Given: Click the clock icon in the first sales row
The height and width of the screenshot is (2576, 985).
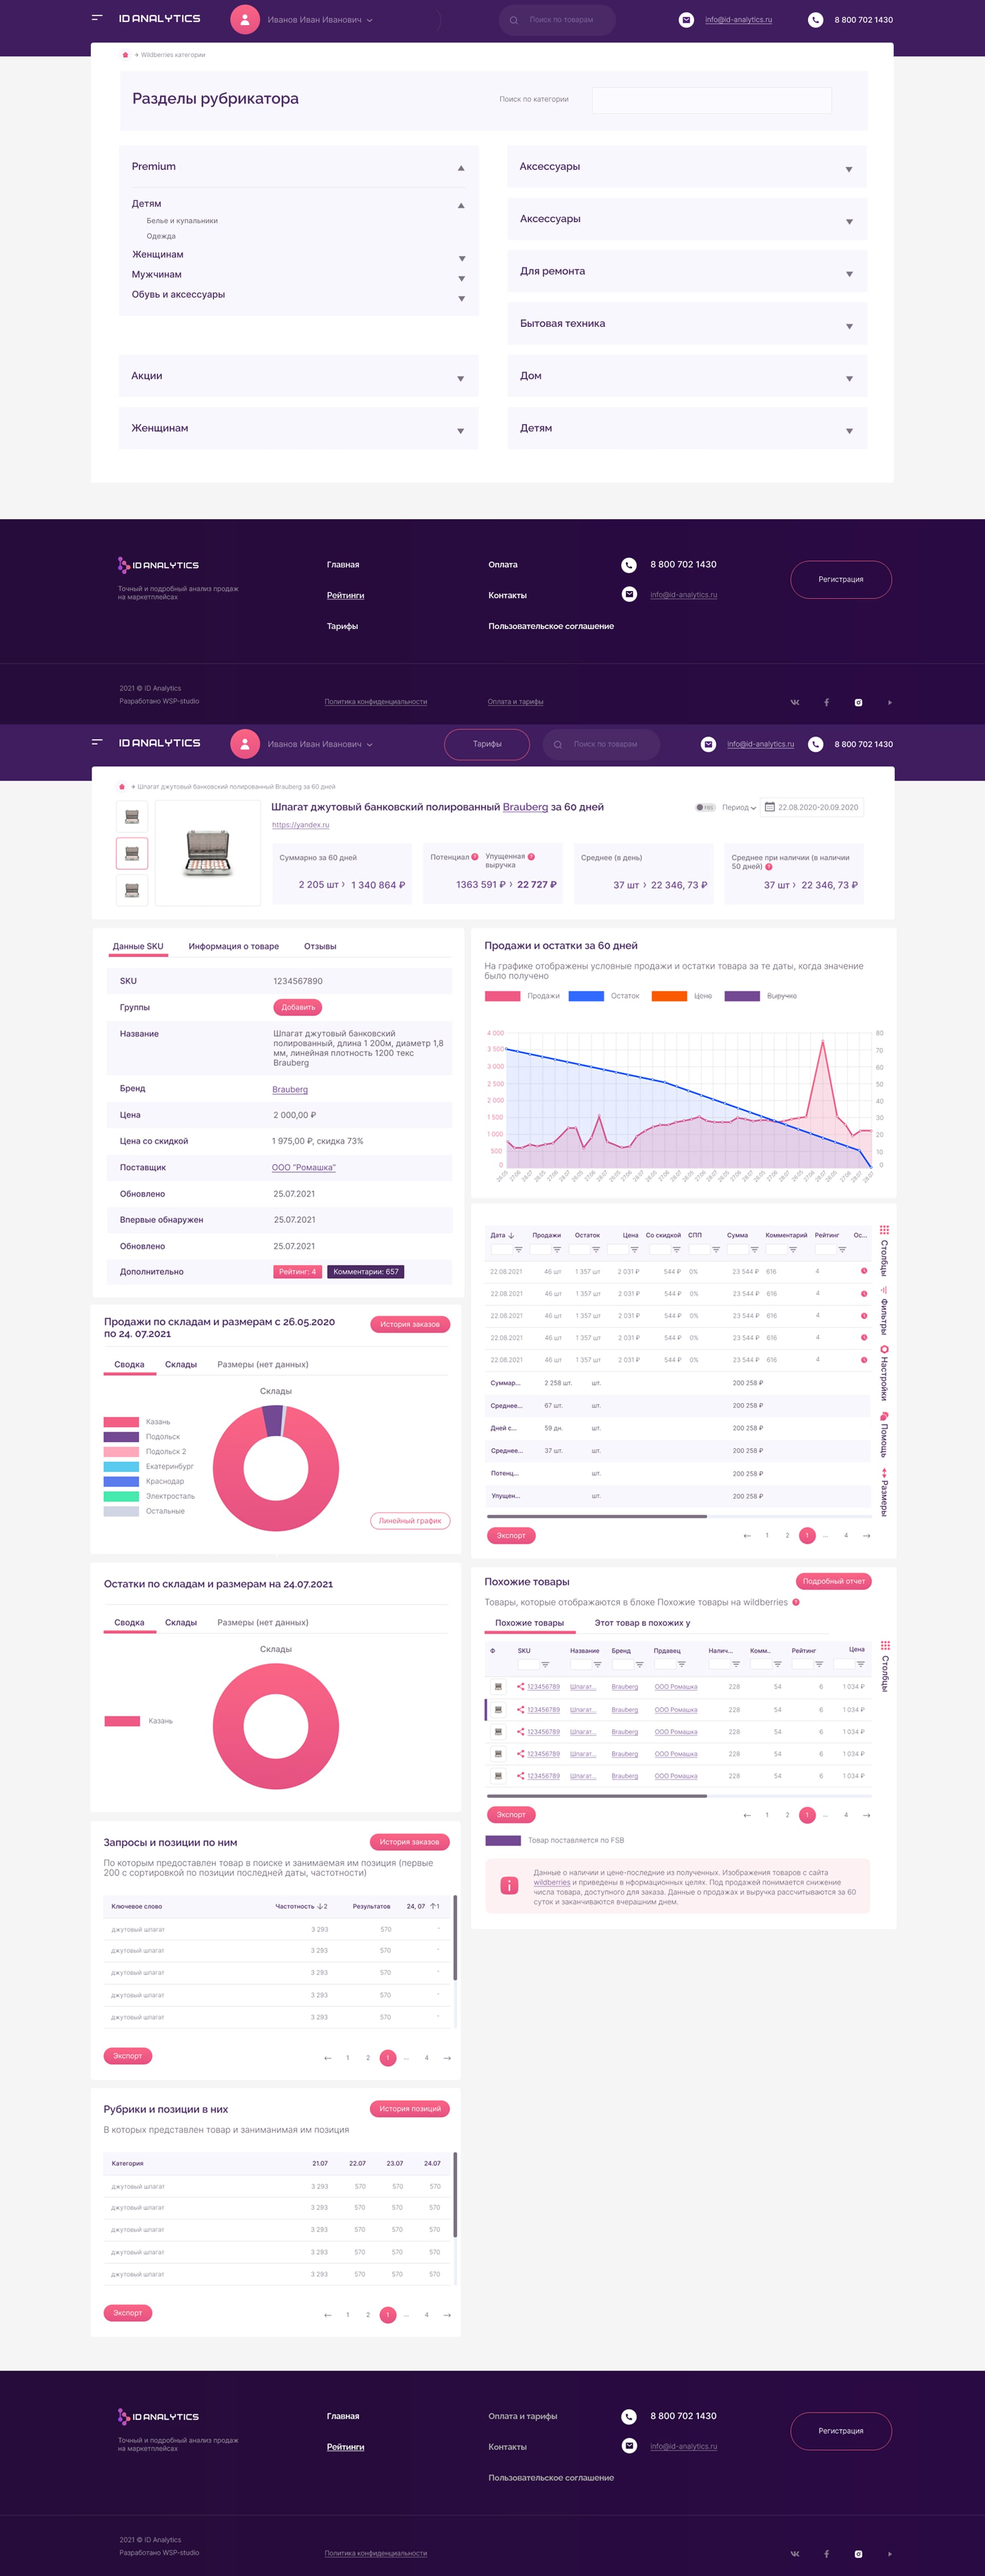Looking at the screenshot, I should point(864,1271).
